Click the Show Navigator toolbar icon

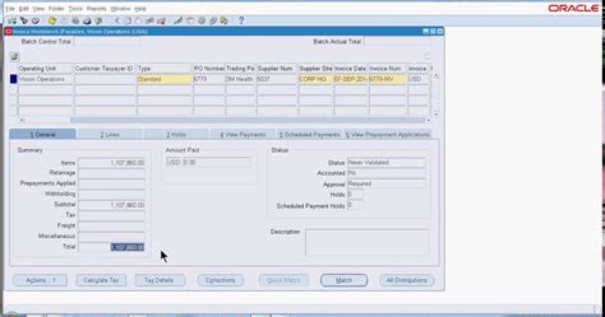(x=35, y=21)
